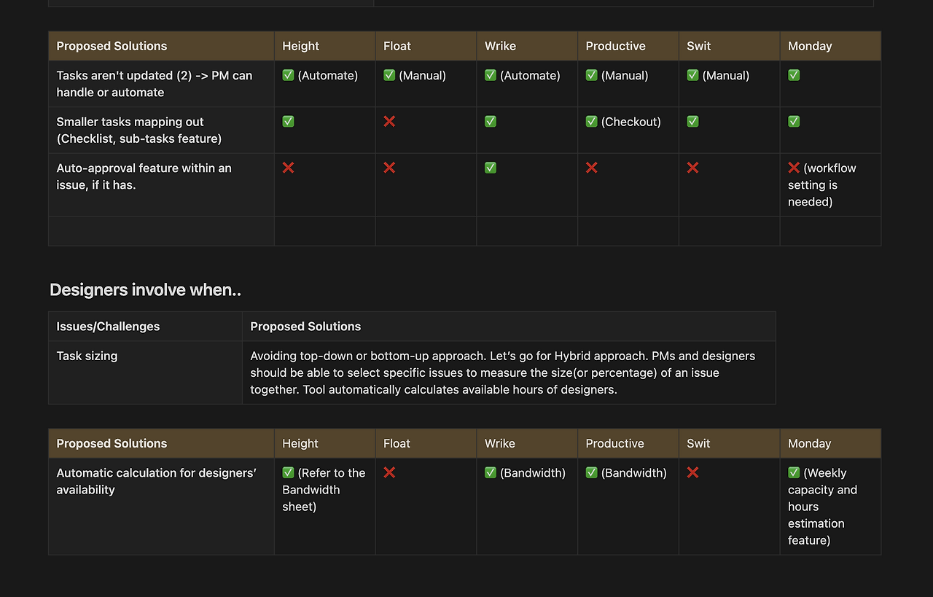Click the green check under Monday for Tasks aren't updated
The image size is (933, 597).
pyautogui.click(x=794, y=75)
